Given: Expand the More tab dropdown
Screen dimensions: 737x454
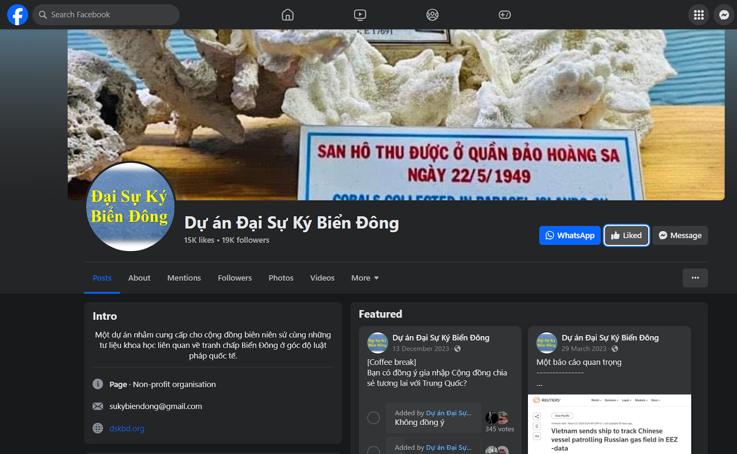Looking at the screenshot, I should point(365,278).
